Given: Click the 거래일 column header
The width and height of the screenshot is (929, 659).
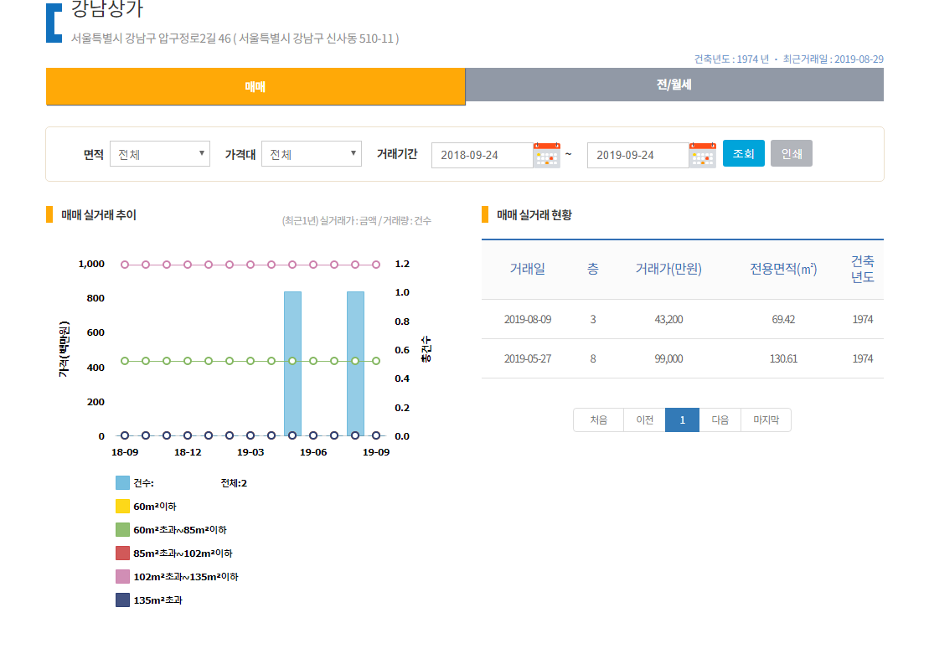Looking at the screenshot, I should pyautogui.click(x=527, y=269).
